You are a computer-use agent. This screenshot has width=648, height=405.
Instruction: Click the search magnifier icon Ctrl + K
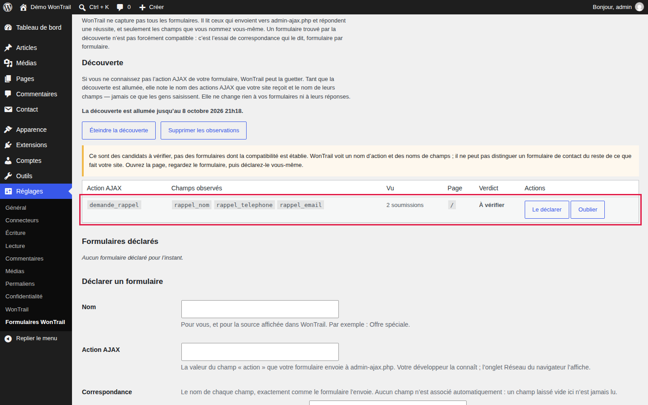(82, 7)
